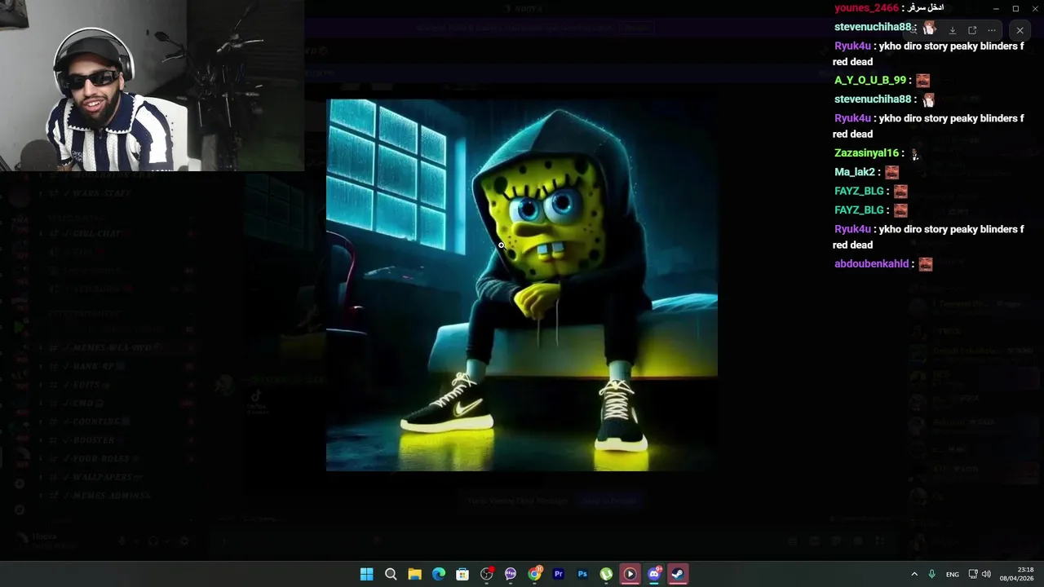Screen dimensions: 1044x587
Task: Open the volume tray icon
Action: tap(986, 574)
